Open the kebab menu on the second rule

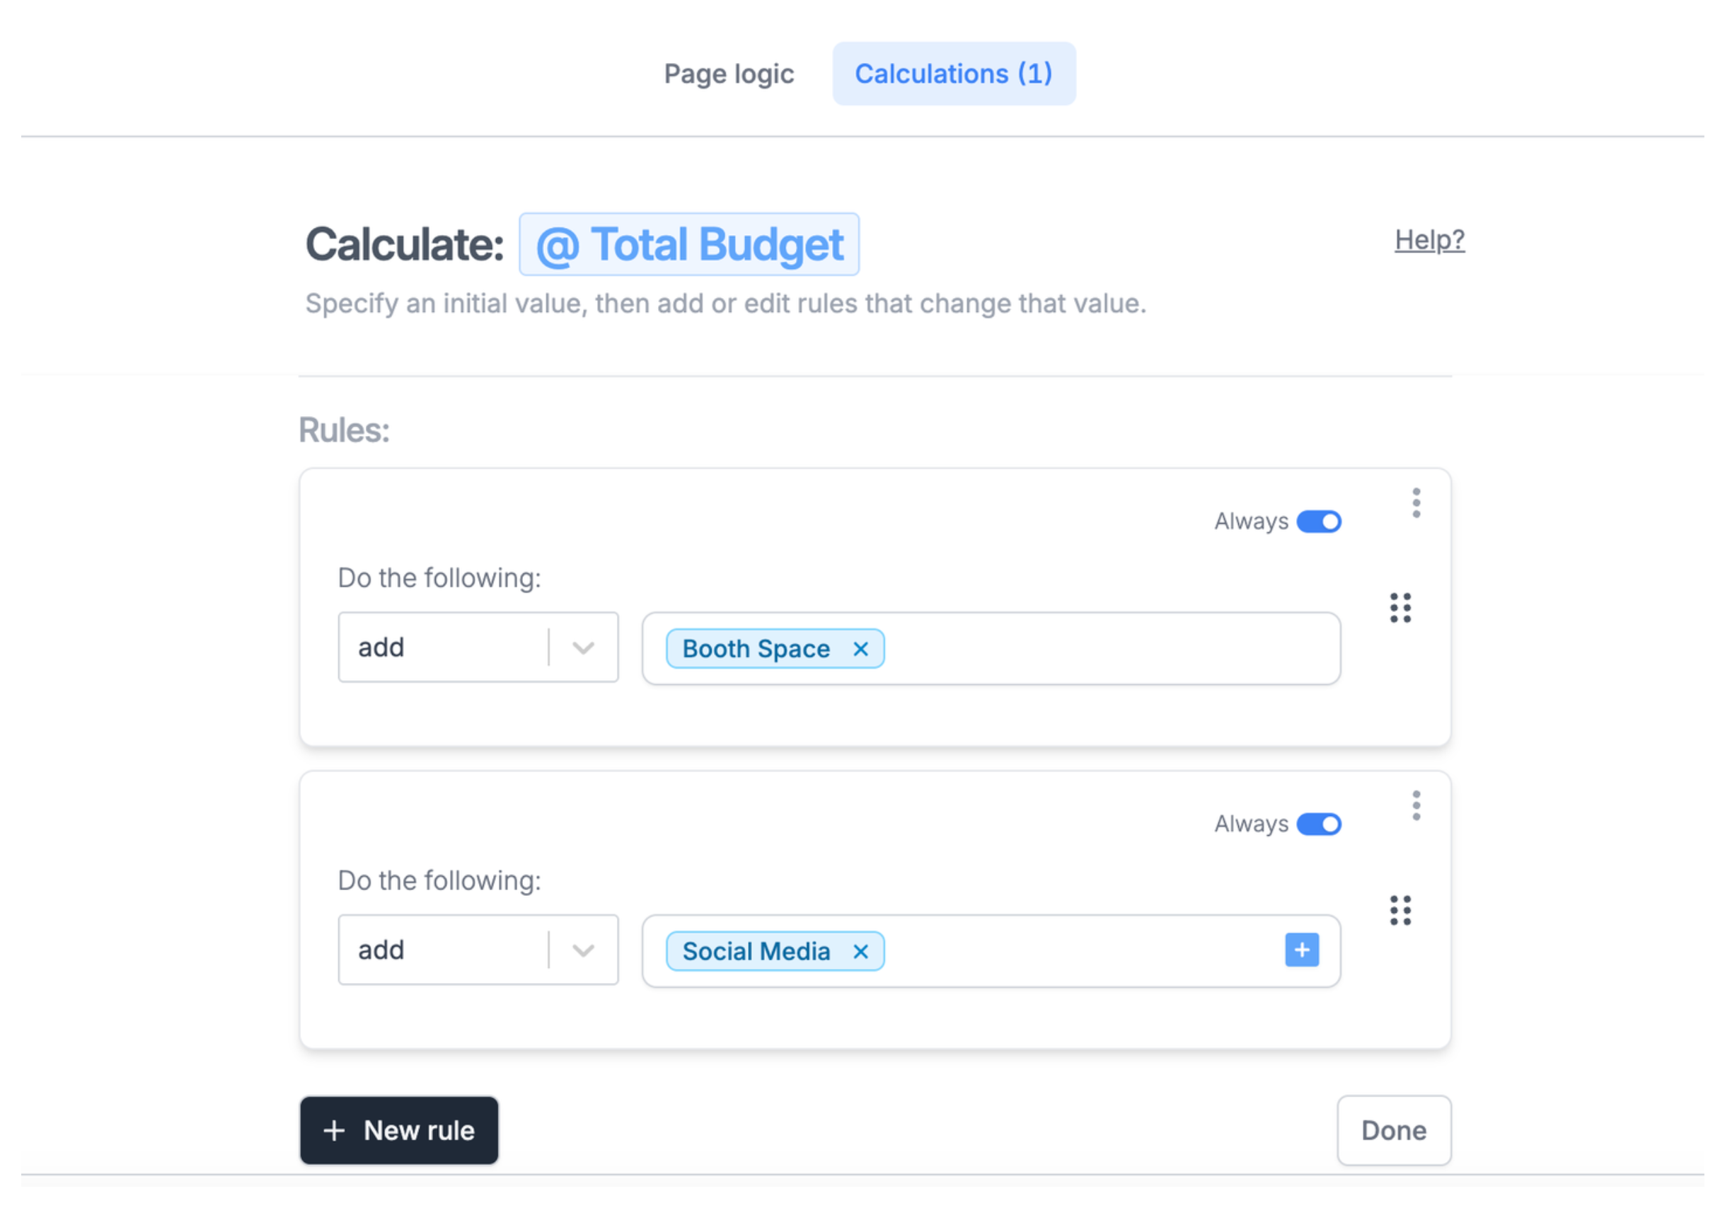pyautogui.click(x=1416, y=805)
